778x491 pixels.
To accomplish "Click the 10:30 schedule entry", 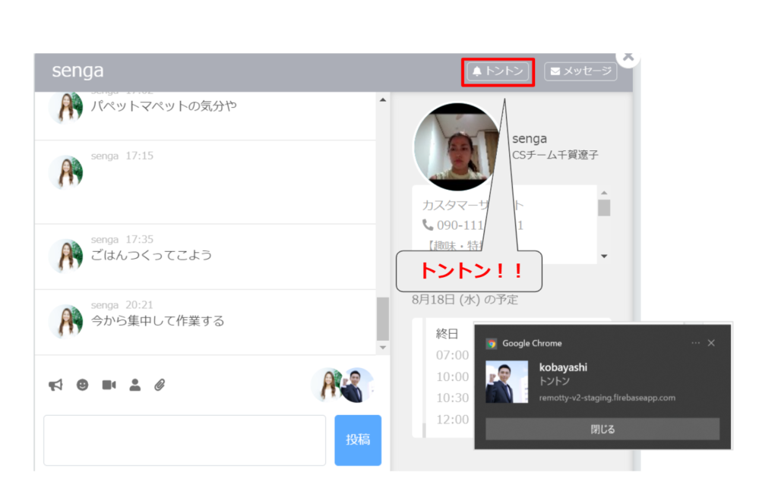I will [x=452, y=398].
